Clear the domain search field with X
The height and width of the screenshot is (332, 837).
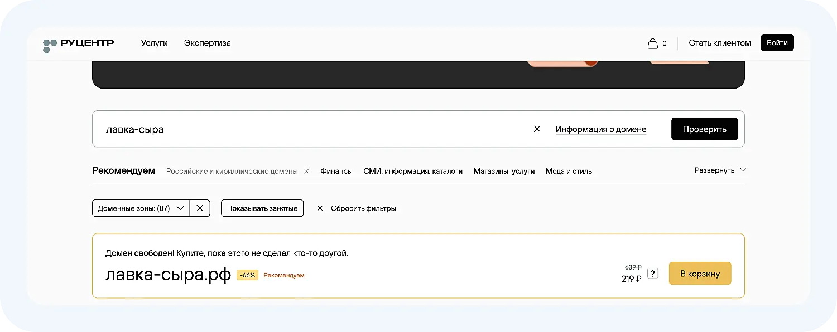coord(537,129)
